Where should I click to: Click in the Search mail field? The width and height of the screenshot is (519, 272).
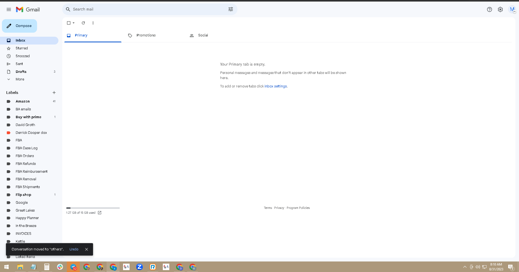click(x=150, y=9)
